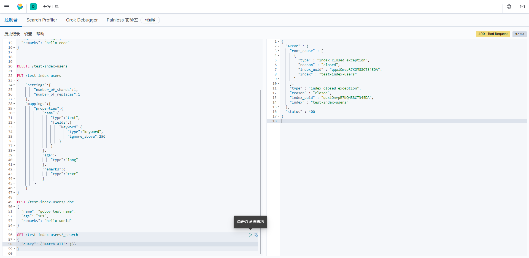Screen dimensions: 529x258
Task: Open the help menu lifebuoy icon
Action: click(509, 7)
